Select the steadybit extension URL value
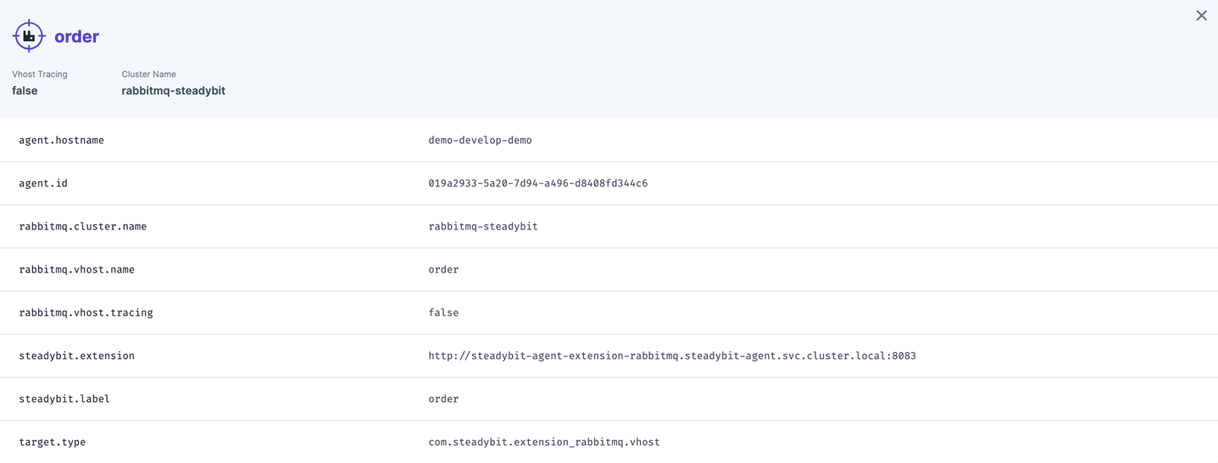Viewport: 1218px width, 463px height. [x=672, y=356]
